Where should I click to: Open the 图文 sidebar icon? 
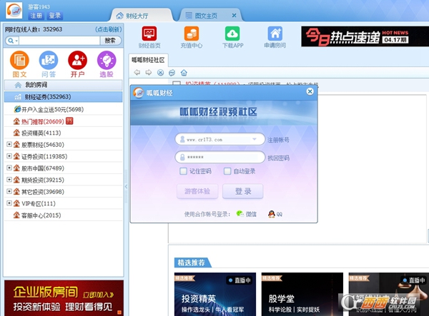(x=19, y=60)
